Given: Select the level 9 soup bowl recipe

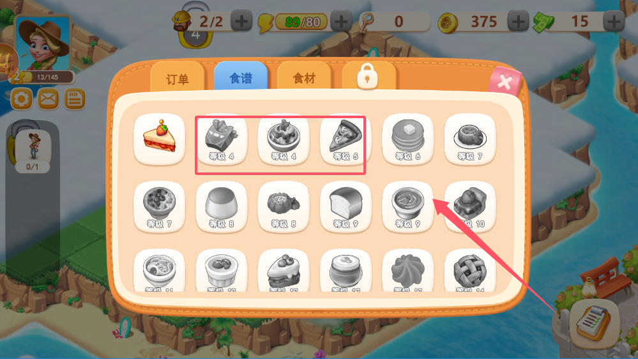Looking at the screenshot, I should [x=407, y=207].
